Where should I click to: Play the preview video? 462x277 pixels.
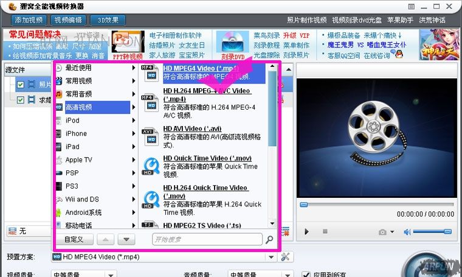click(306, 231)
